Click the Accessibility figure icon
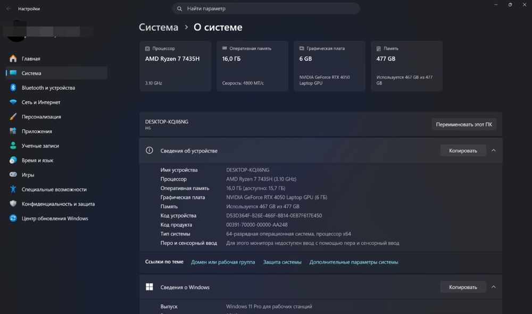 [13, 189]
